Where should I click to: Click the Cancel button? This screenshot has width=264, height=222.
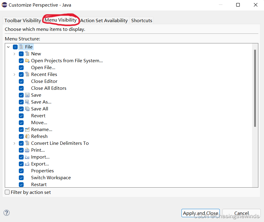tap(242, 213)
